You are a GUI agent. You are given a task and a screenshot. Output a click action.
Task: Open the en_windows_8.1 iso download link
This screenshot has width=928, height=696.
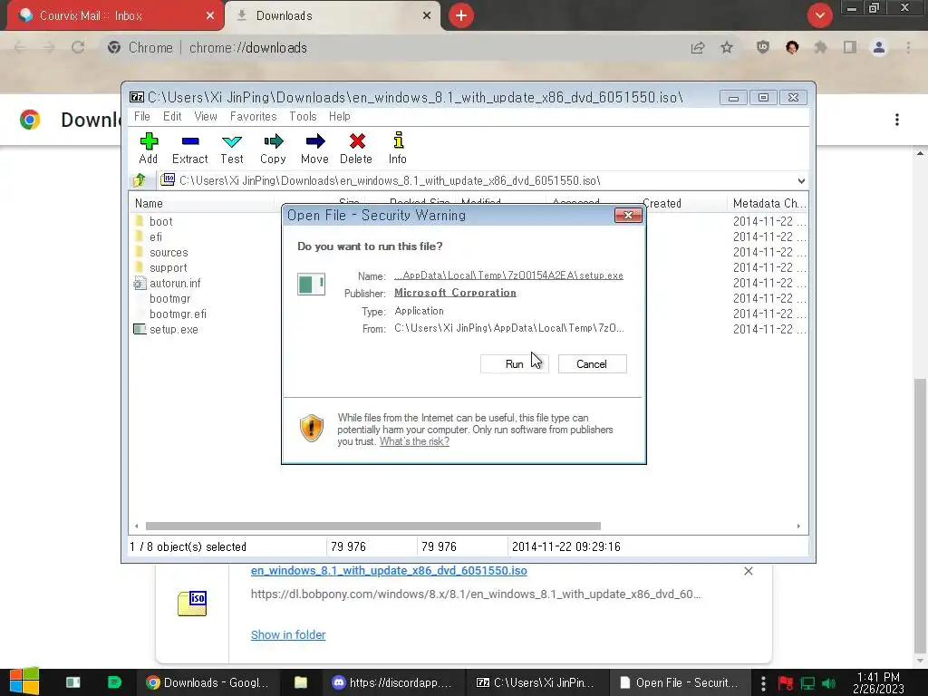point(389,571)
